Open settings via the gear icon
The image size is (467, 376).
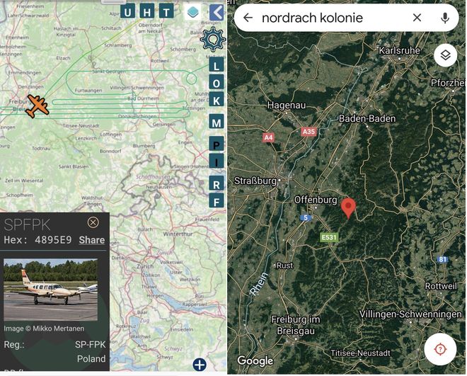(213, 40)
